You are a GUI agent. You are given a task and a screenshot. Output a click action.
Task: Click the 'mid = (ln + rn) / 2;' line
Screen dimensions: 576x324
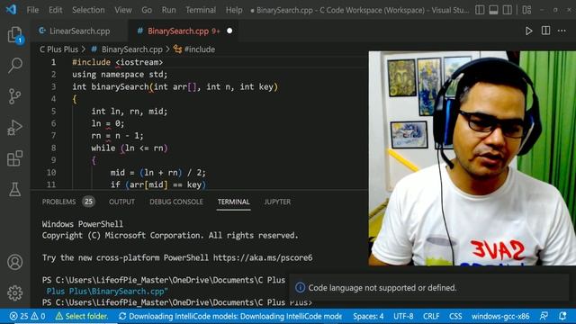click(x=158, y=172)
